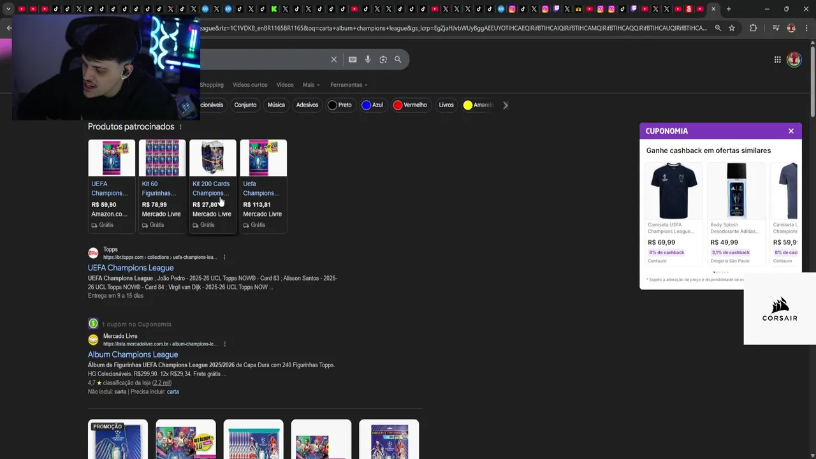Open the Chrome three-dot menu
The width and height of the screenshot is (816, 459).
806,28
